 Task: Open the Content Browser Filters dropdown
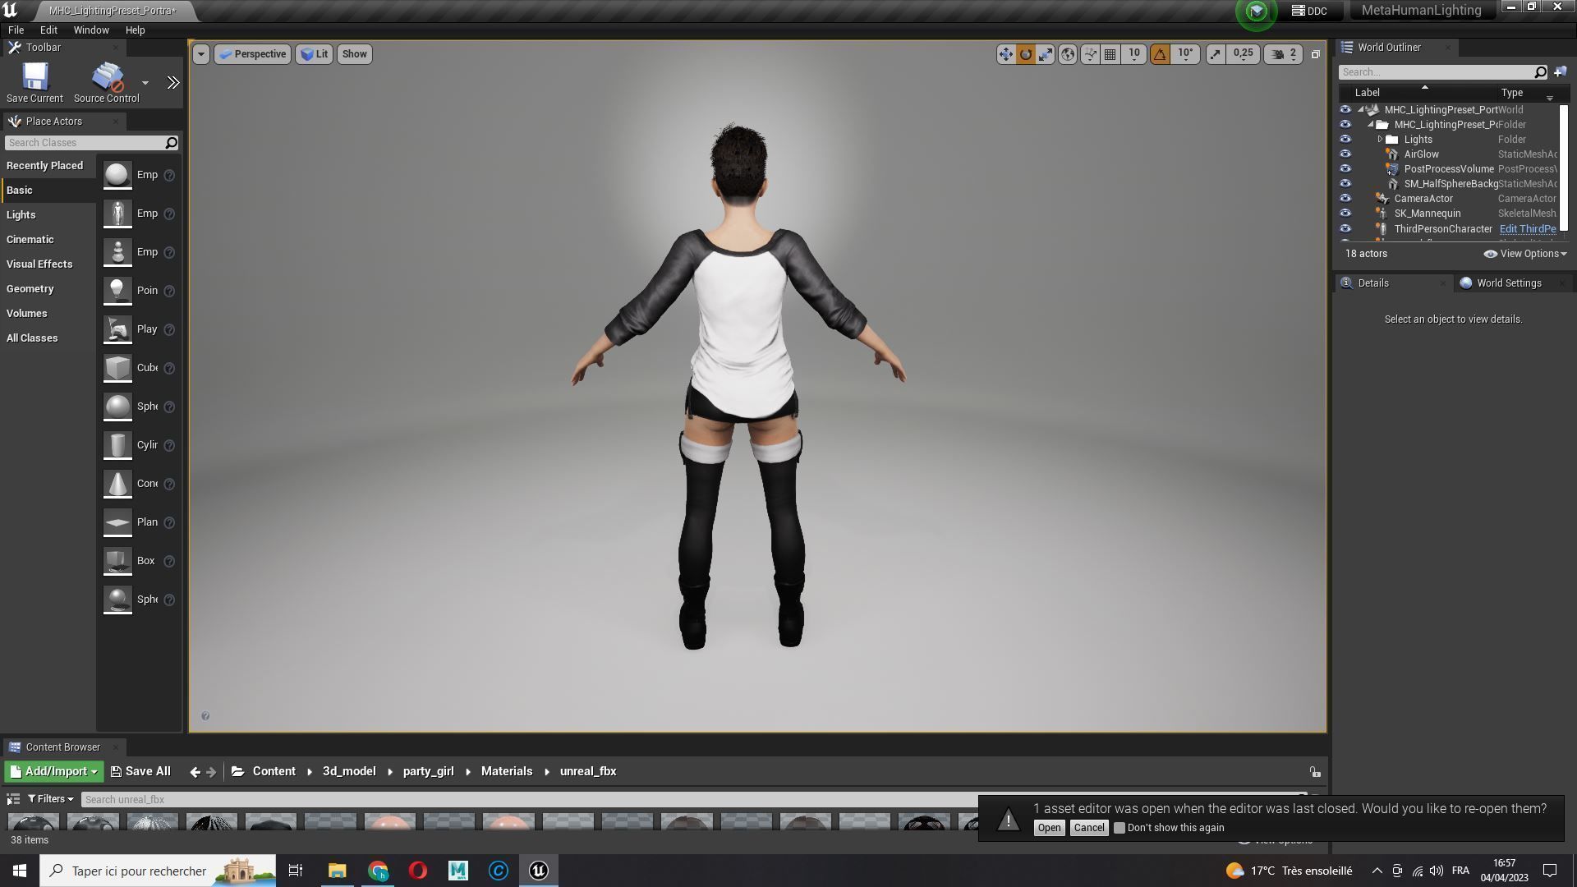pos(50,800)
